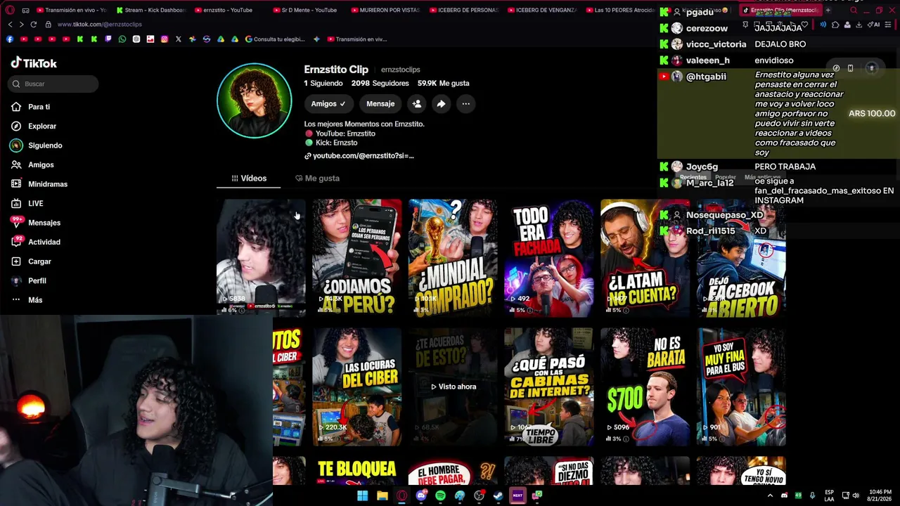Switch to 'MURIERON POR VISTAS' browser tab
This screenshot has height=506, width=900.
[385, 11]
